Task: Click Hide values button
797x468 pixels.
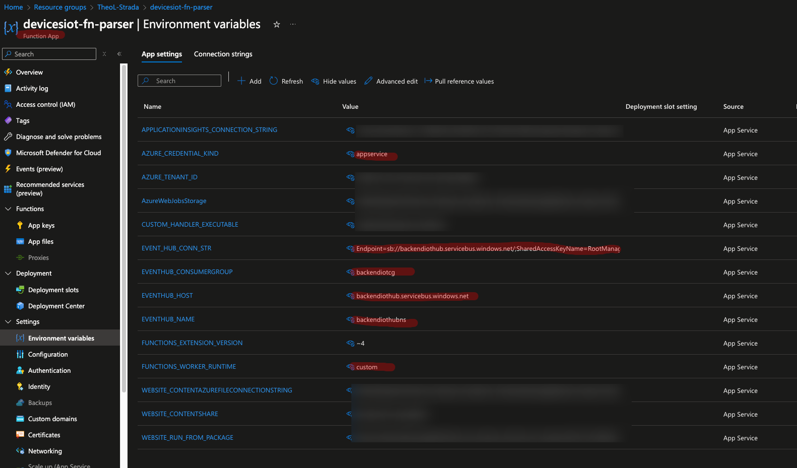Action: 334,81
